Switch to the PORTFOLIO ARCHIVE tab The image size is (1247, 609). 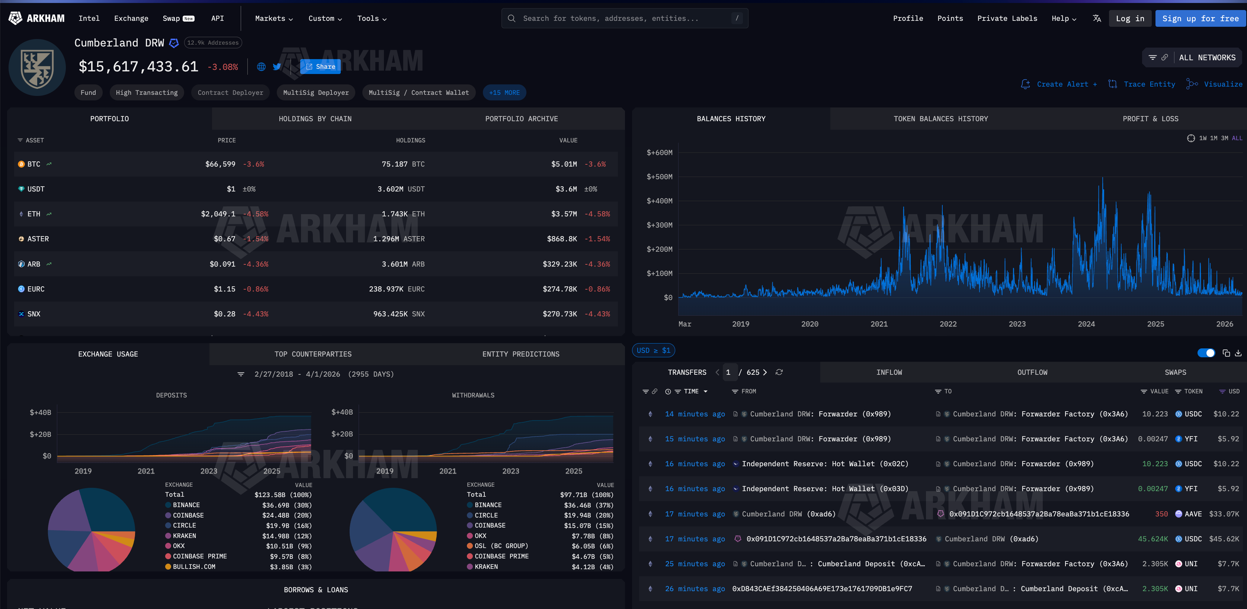[521, 119]
